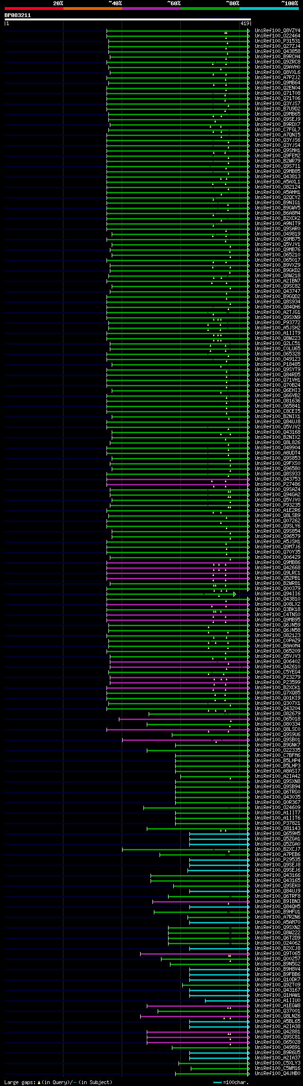Select the UniRef100_B9GNK7 label
Image resolution: width=303 pixels, height=1086 pixels.
(x=277, y=745)
